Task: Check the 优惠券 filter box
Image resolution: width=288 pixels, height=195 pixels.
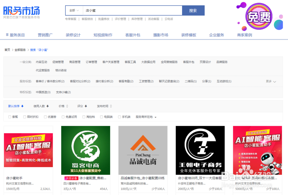Action: coord(46,117)
